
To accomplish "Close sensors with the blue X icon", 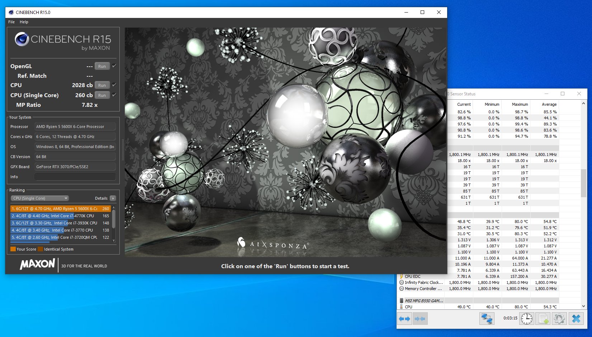I will 576,318.
